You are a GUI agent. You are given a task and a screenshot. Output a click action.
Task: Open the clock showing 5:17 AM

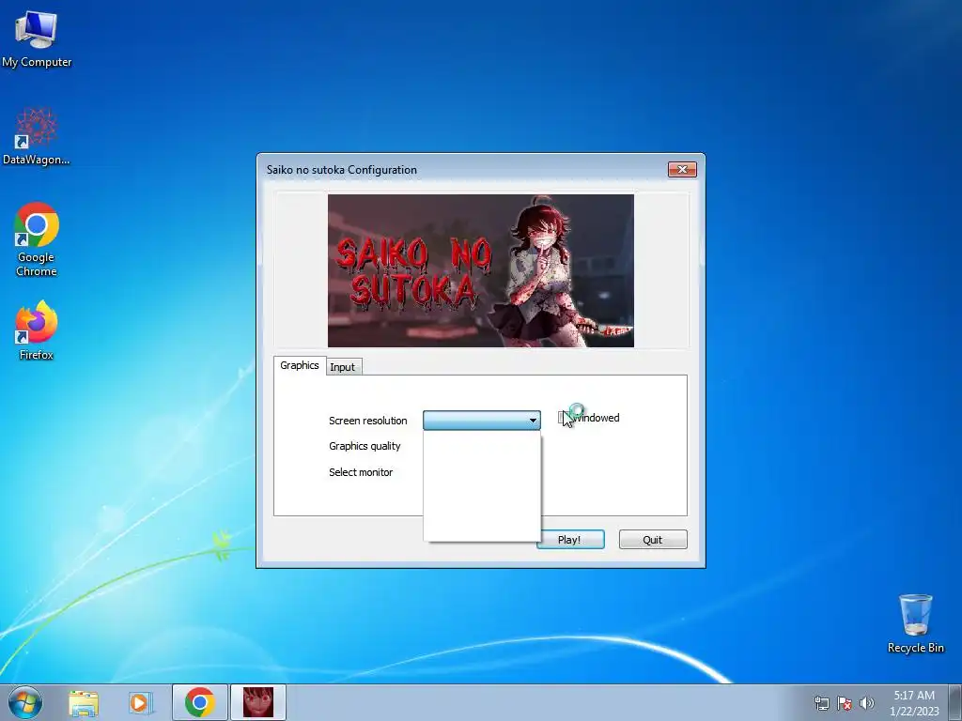tap(914, 702)
